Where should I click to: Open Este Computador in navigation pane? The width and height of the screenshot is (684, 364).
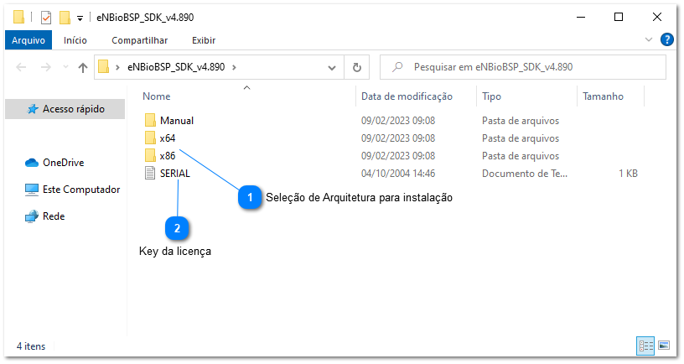[81, 190]
